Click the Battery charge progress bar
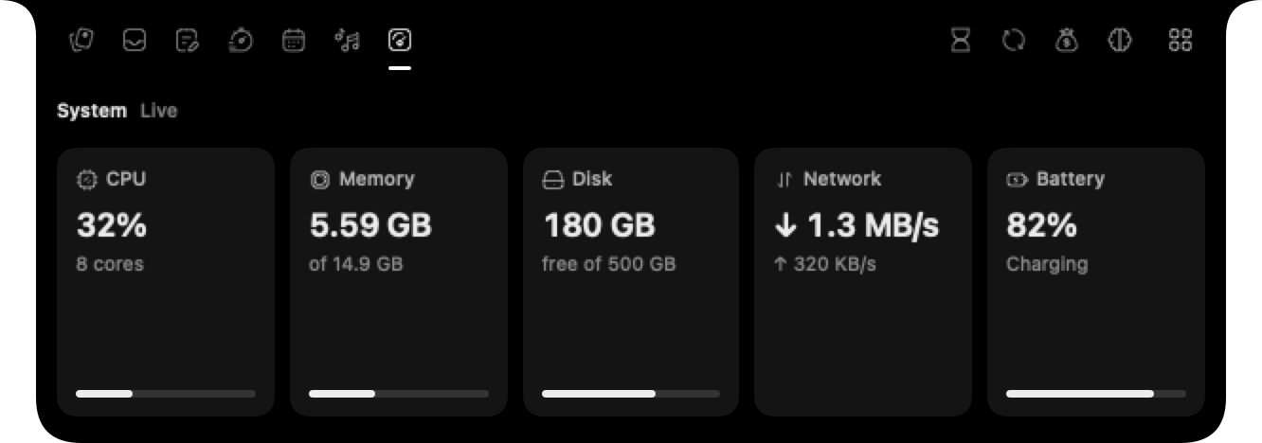The height and width of the screenshot is (443, 1262). 1096,393
